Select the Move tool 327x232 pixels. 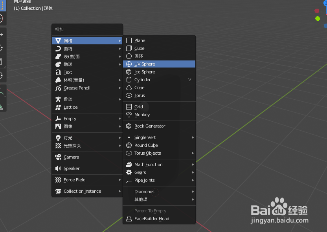(3, 34)
